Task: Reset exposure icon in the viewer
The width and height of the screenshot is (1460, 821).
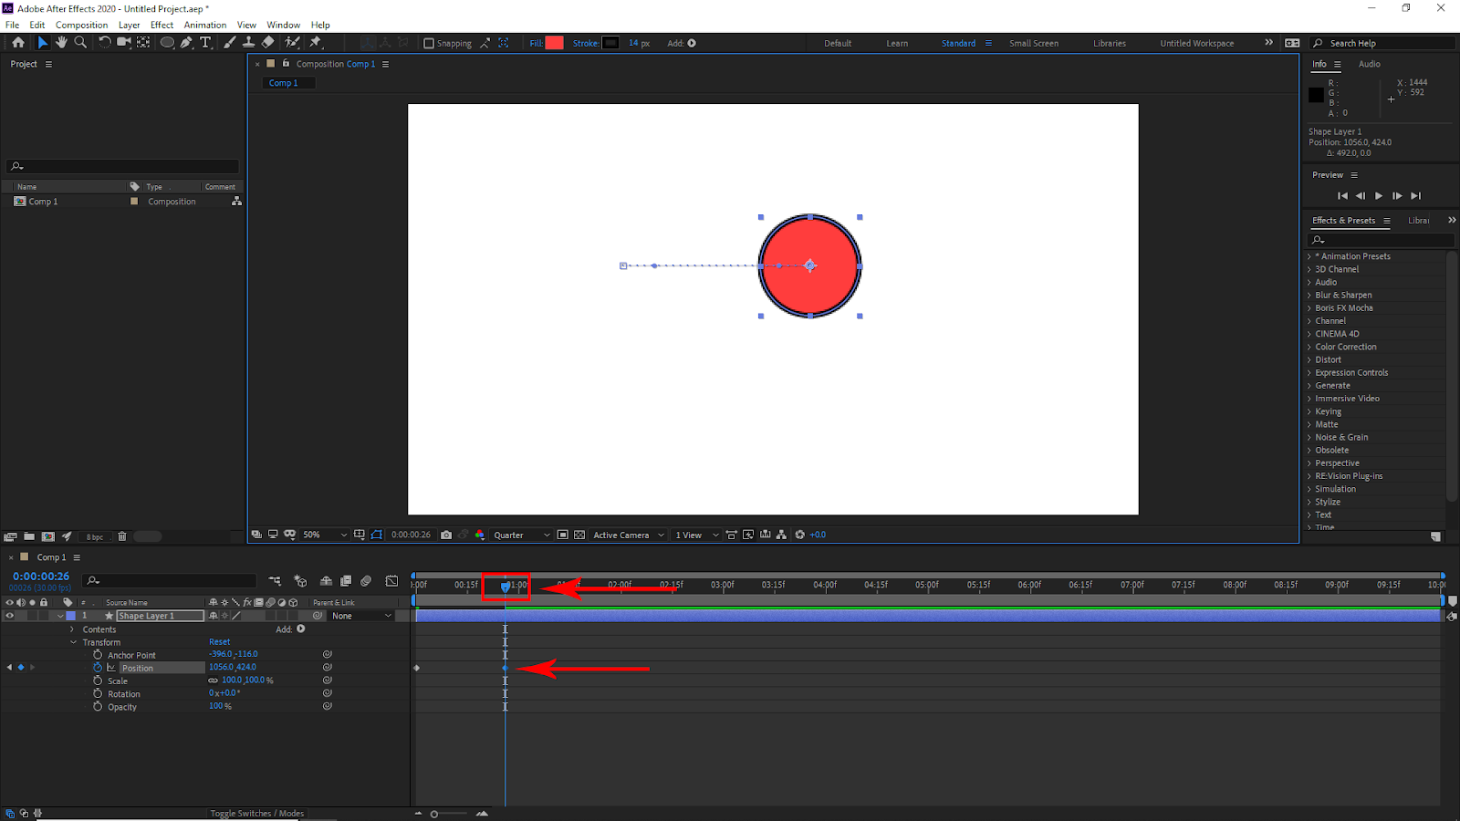Action: pyautogui.click(x=800, y=535)
